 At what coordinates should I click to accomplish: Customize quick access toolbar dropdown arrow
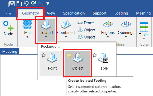click(48, 4)
